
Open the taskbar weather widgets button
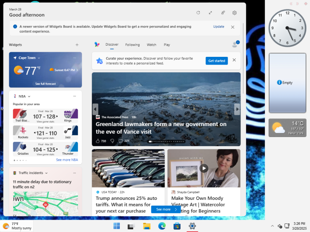[17, 226]
